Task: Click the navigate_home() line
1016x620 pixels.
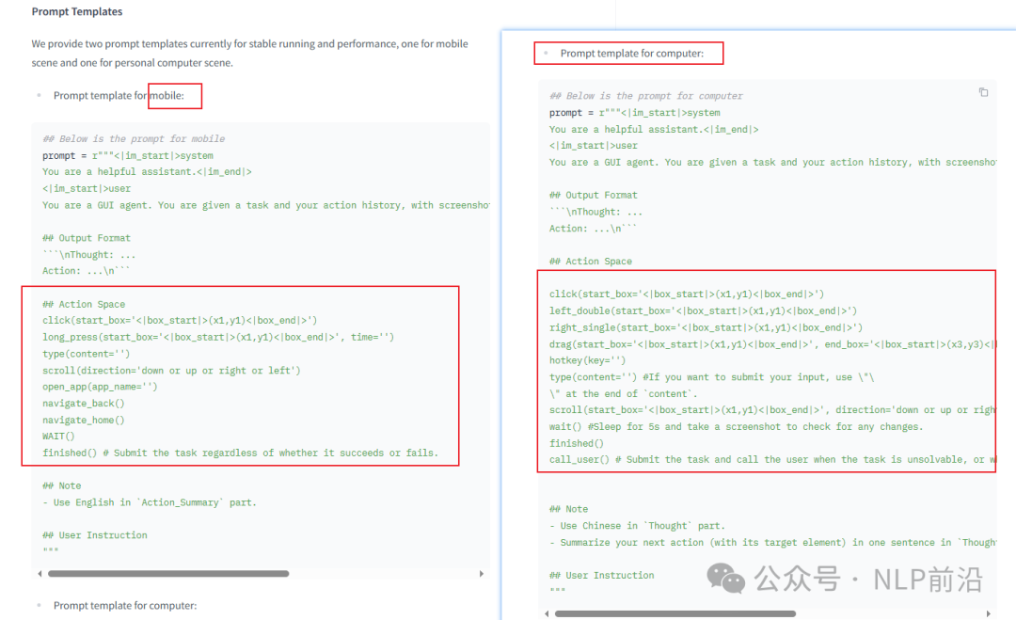Action: 84,420
